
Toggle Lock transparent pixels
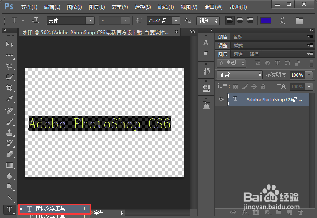235,87
